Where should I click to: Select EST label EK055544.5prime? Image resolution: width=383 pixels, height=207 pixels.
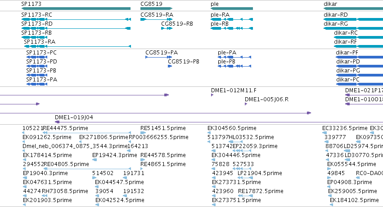pos(351,165)
